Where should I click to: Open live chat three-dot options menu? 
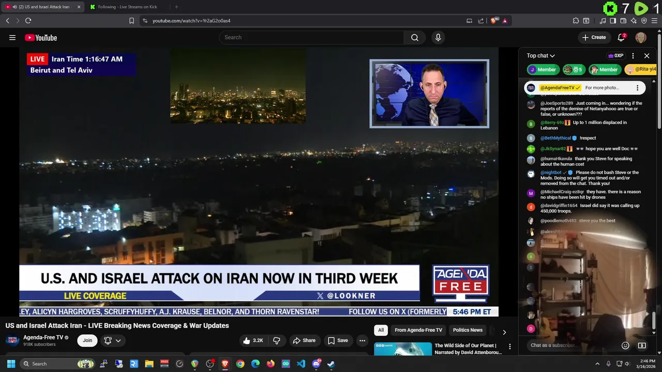pyautogui.click(x=633, y=56)
